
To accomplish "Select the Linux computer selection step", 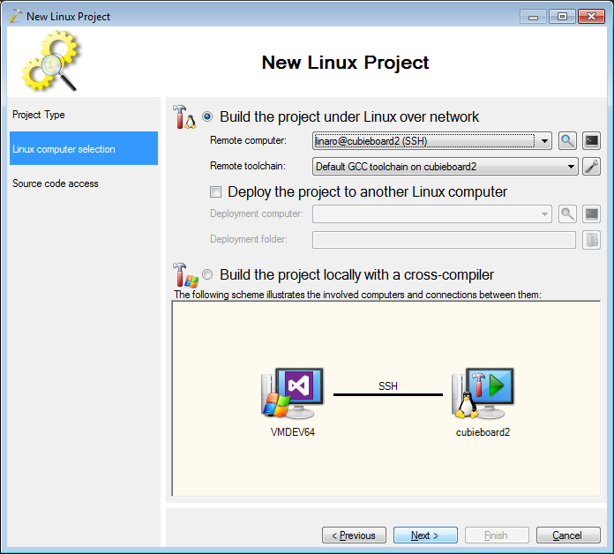I will coord(84,148).
